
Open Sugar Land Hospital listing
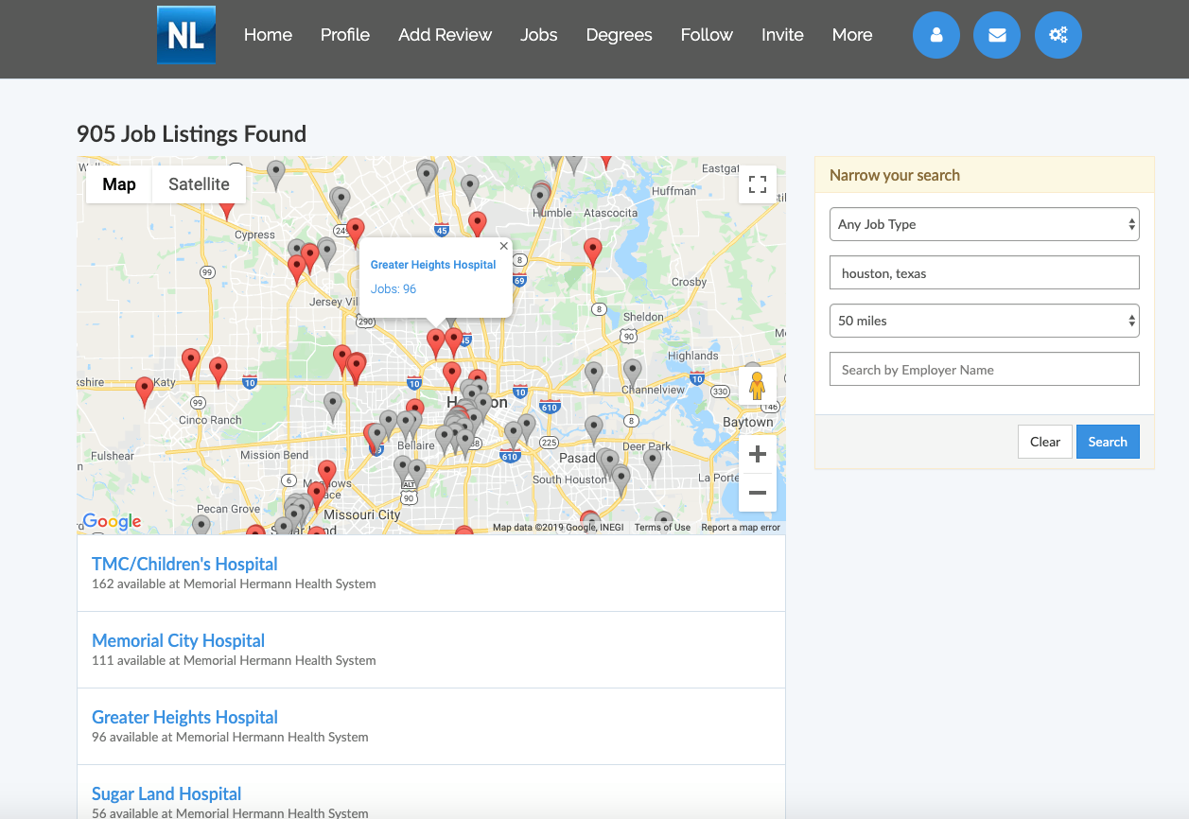[166, 793]
